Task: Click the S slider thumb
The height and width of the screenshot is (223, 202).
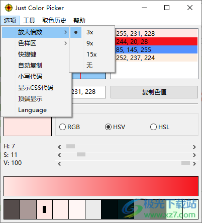Action: tap(81, 154)
